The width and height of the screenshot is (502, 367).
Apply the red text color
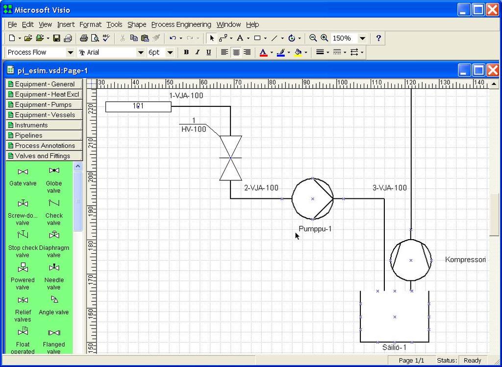(x=263, y=52)
